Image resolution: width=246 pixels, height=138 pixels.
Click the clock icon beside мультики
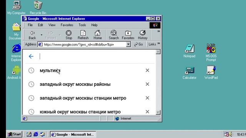point(31,71)
